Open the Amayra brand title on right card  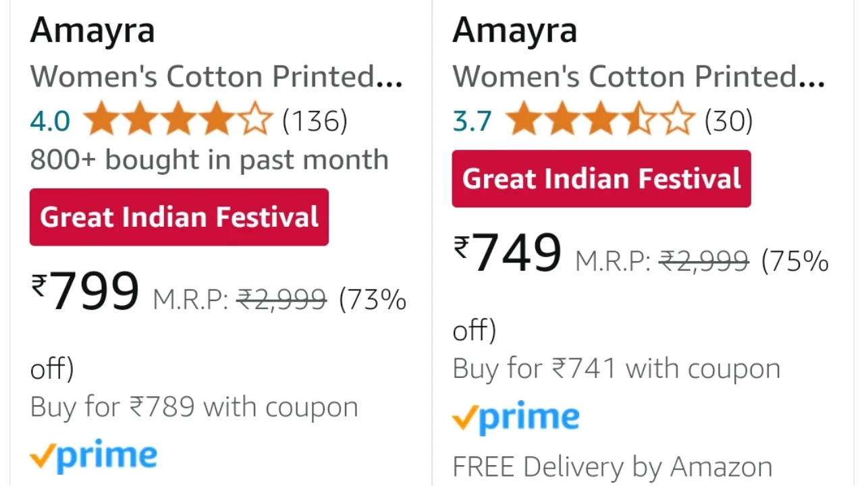point(514,30)
